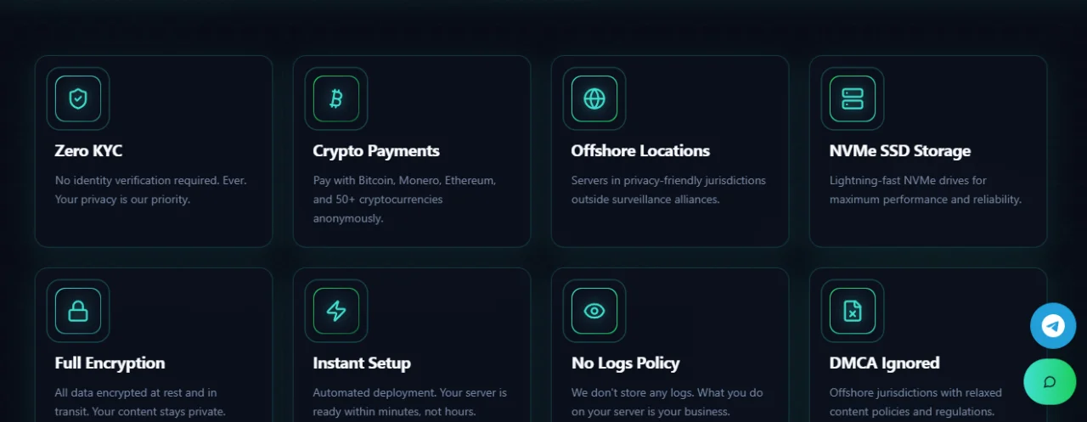Click the NVMe SSD Storage heading
The height and width of the screenshot is (422, 1087).
point(900,151)
